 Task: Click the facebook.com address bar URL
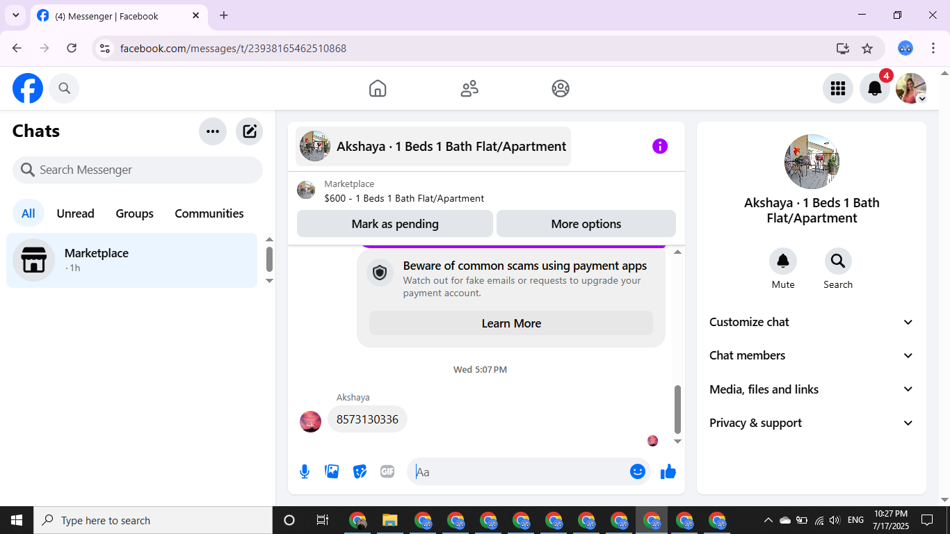point(233,49)
